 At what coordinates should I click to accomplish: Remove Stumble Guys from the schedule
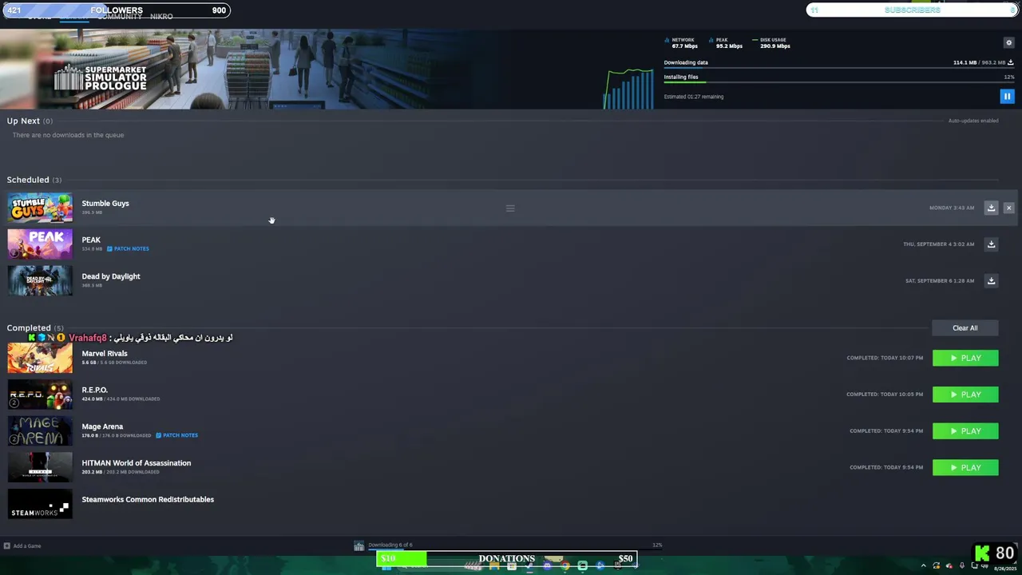click(1008, 208)
